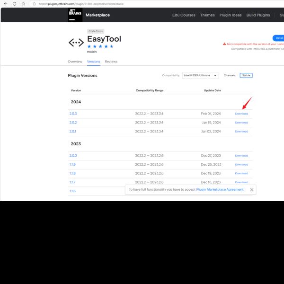Open Plugin Ideas in the header
The width and height of the screenshot is (284, 284).
[x=230, y=15]
